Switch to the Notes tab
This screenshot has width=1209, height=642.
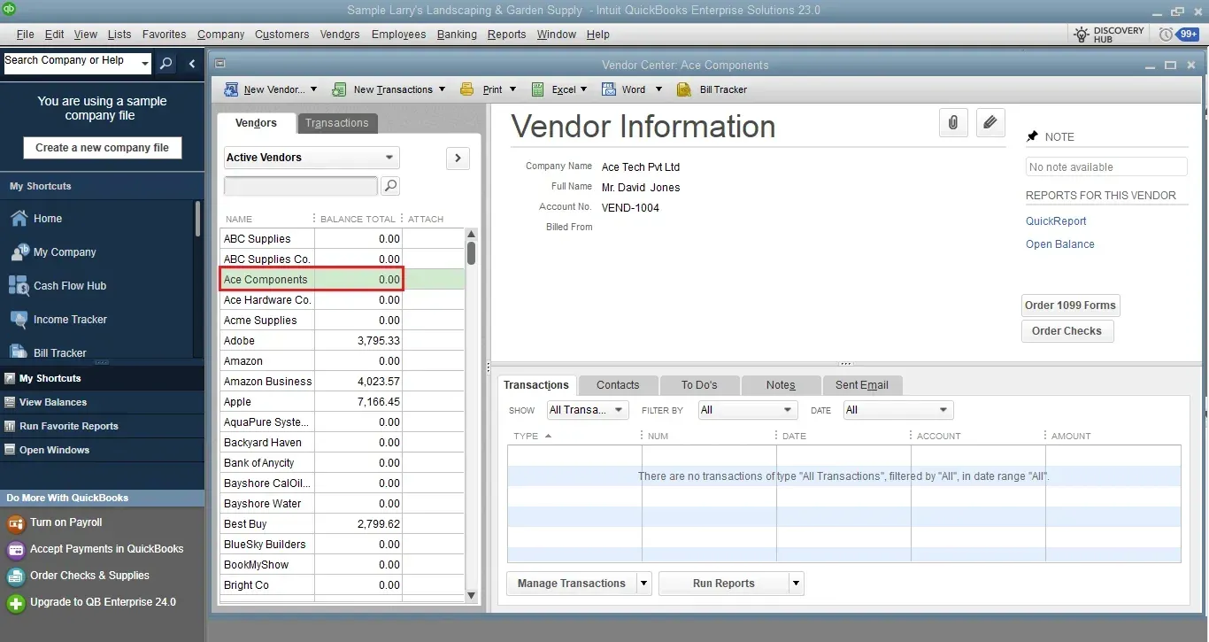(781, 385)
